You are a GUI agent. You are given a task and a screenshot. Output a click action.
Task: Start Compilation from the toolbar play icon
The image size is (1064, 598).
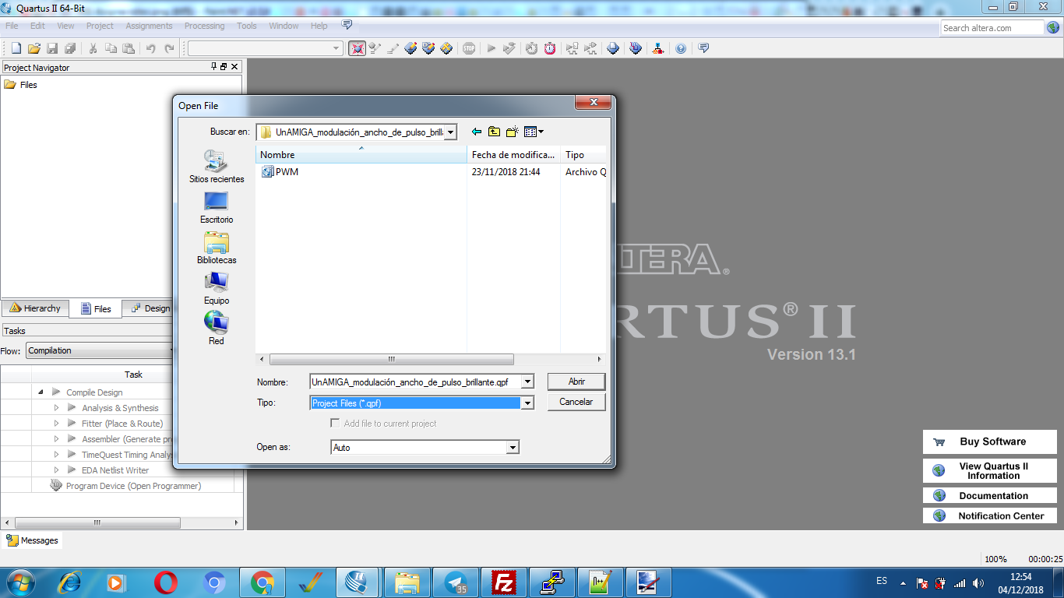point(491,48)
